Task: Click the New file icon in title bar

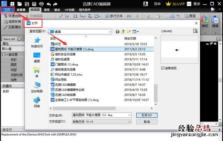Action: pyautogui.click(x=13, y=4)
